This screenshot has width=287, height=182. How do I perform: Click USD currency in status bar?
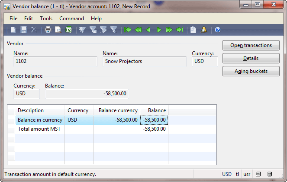coord(227,174)
